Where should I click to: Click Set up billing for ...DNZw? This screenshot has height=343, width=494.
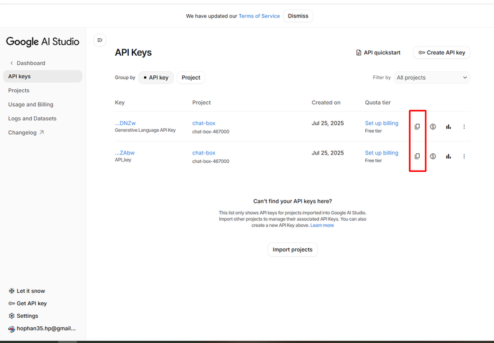tap(381, 123)
